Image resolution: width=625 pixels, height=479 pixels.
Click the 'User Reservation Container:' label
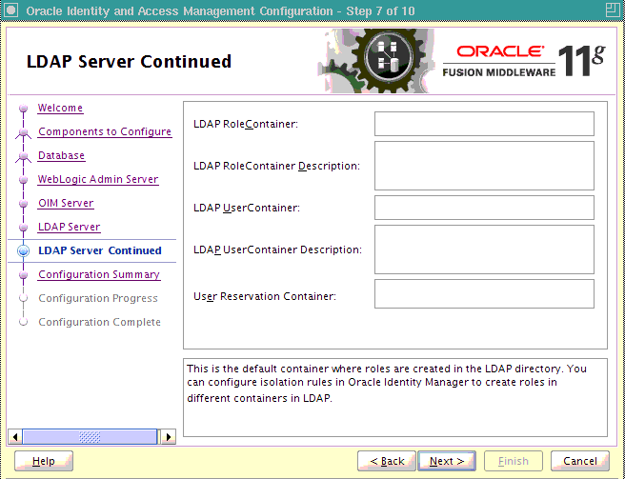[x=265, y=296]
